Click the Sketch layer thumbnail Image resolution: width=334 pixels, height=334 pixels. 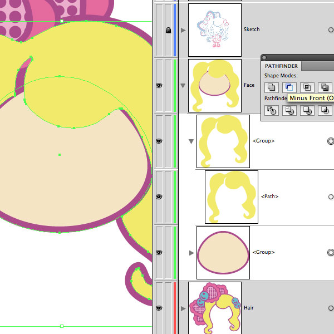[x=215, y=30]
